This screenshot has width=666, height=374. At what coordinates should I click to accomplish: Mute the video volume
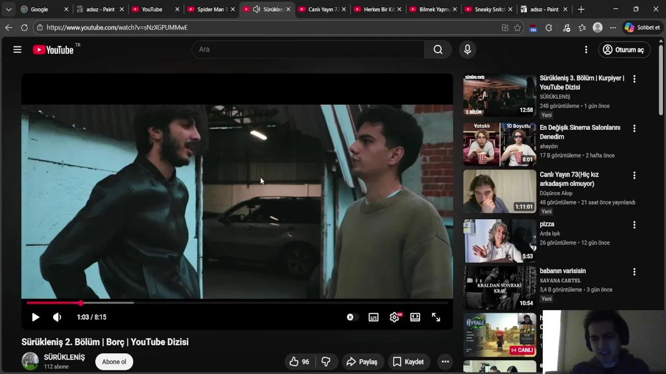(57, 317)
